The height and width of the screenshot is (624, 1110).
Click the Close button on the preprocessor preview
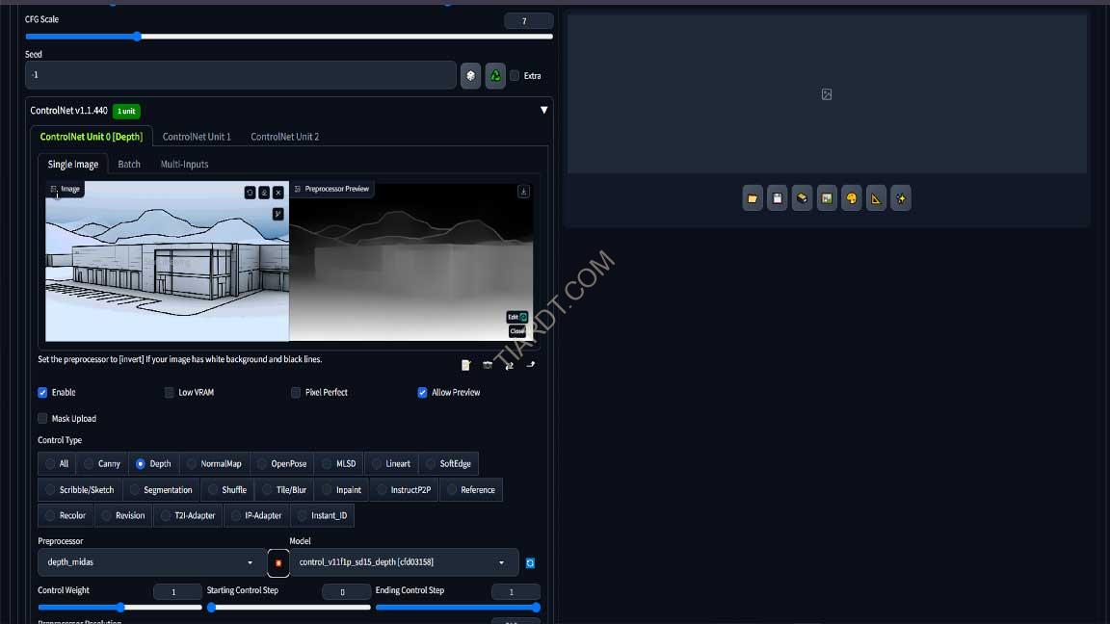point(517,331)
